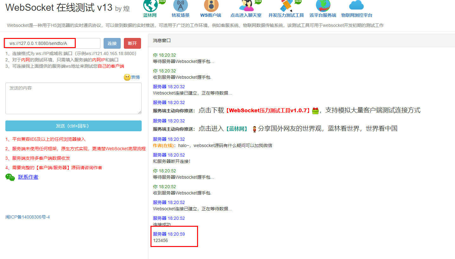
Task: Open the 并发压力测试工具 pencil icon
Action: click(x=286, y=5)
